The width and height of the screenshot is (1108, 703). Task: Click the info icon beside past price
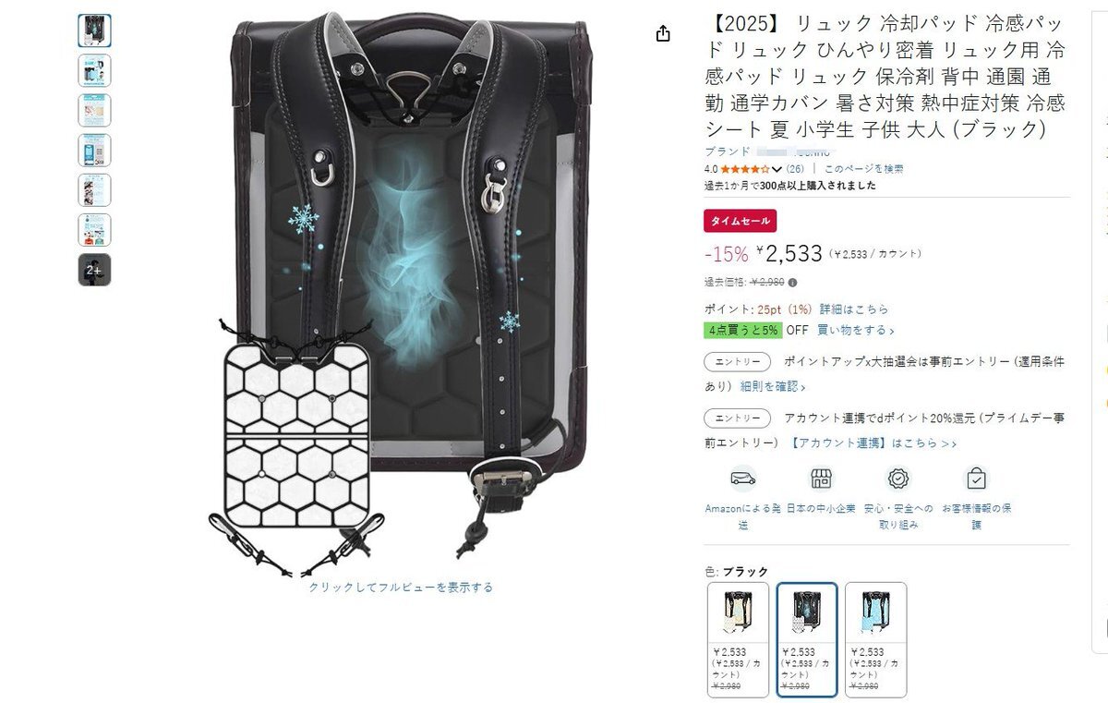tap(792, 283)
